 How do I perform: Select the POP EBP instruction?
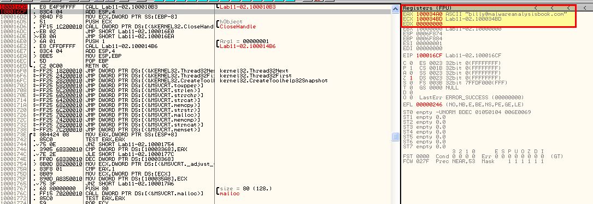pyautogui.click(x=97, y=61)
